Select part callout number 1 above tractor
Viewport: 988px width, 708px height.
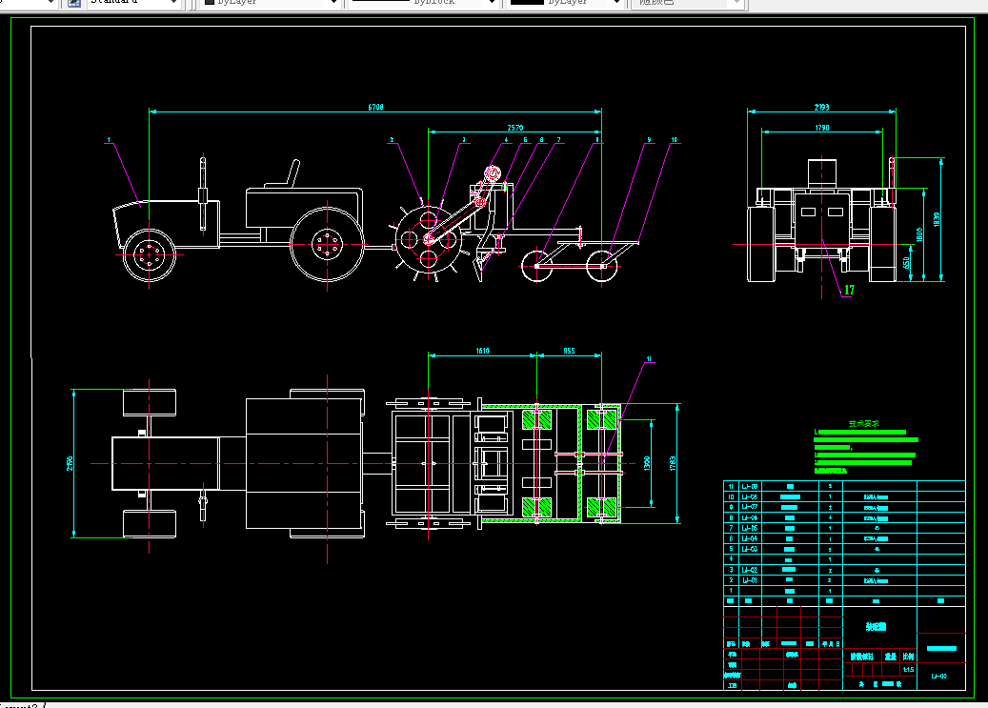coord(109,140)
